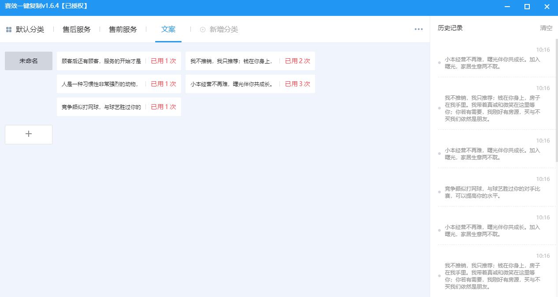Click the 顾客后还有顾客 copy card
The width and height of the screenshot is (558, 297).
[x=101, y=61]
